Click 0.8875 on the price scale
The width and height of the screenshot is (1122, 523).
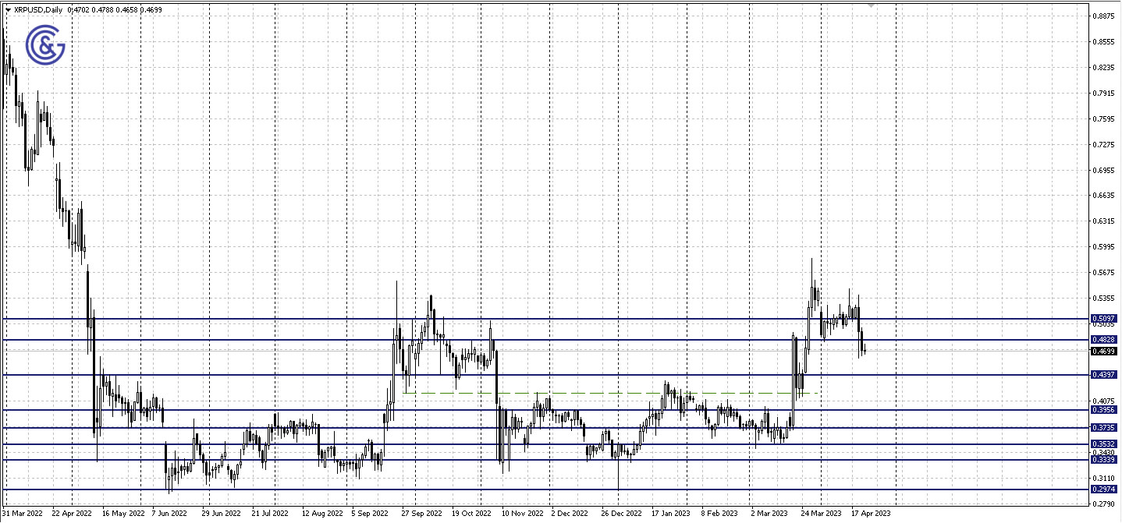click(1102, 16)
